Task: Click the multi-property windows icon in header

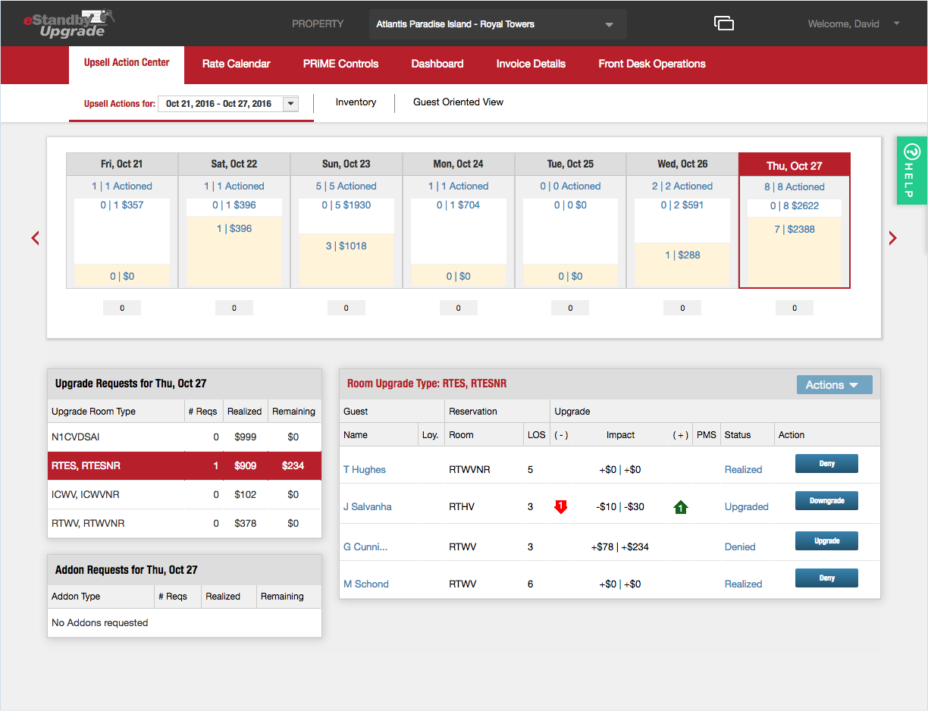Action: tap(724, 23)
